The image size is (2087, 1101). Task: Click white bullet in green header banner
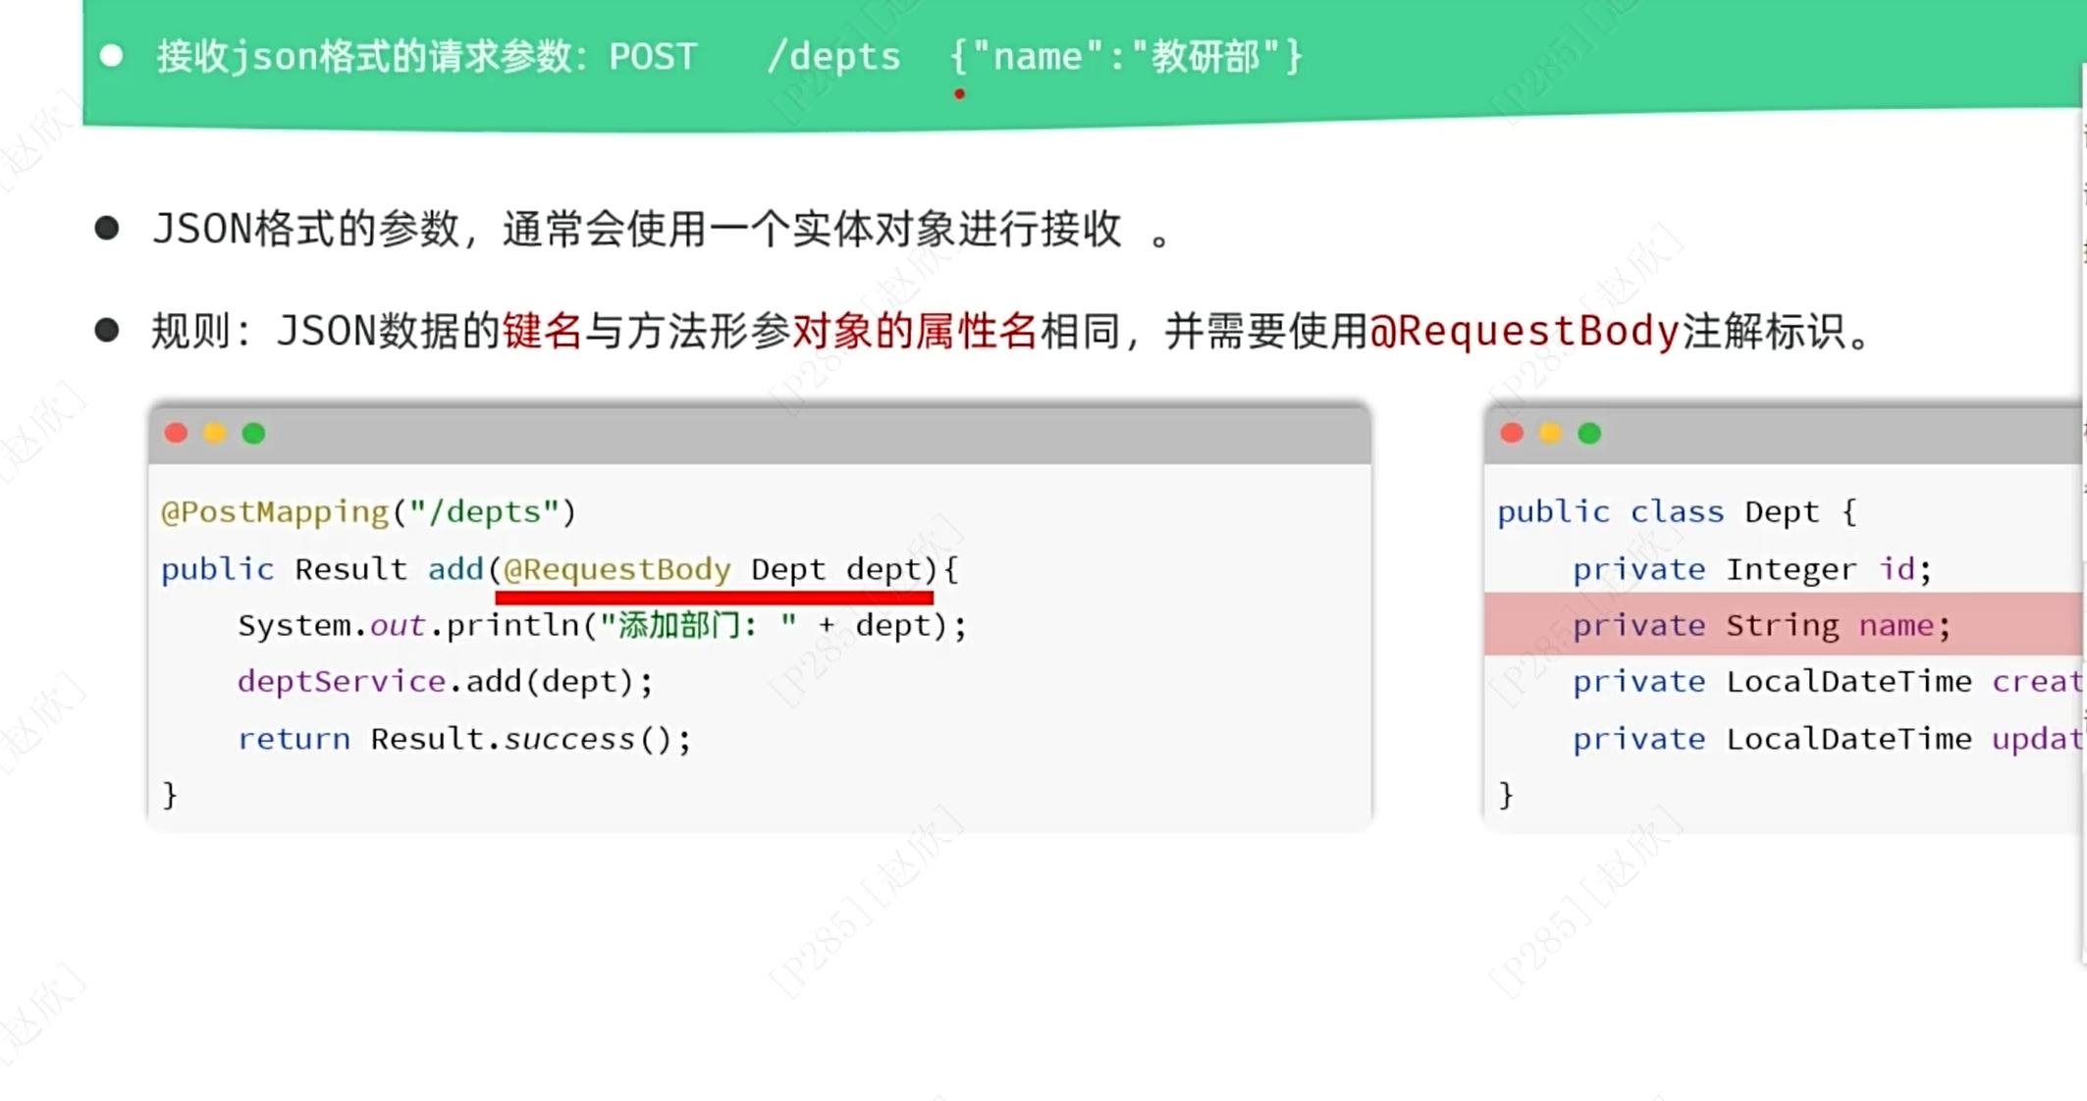pos(112,56)
